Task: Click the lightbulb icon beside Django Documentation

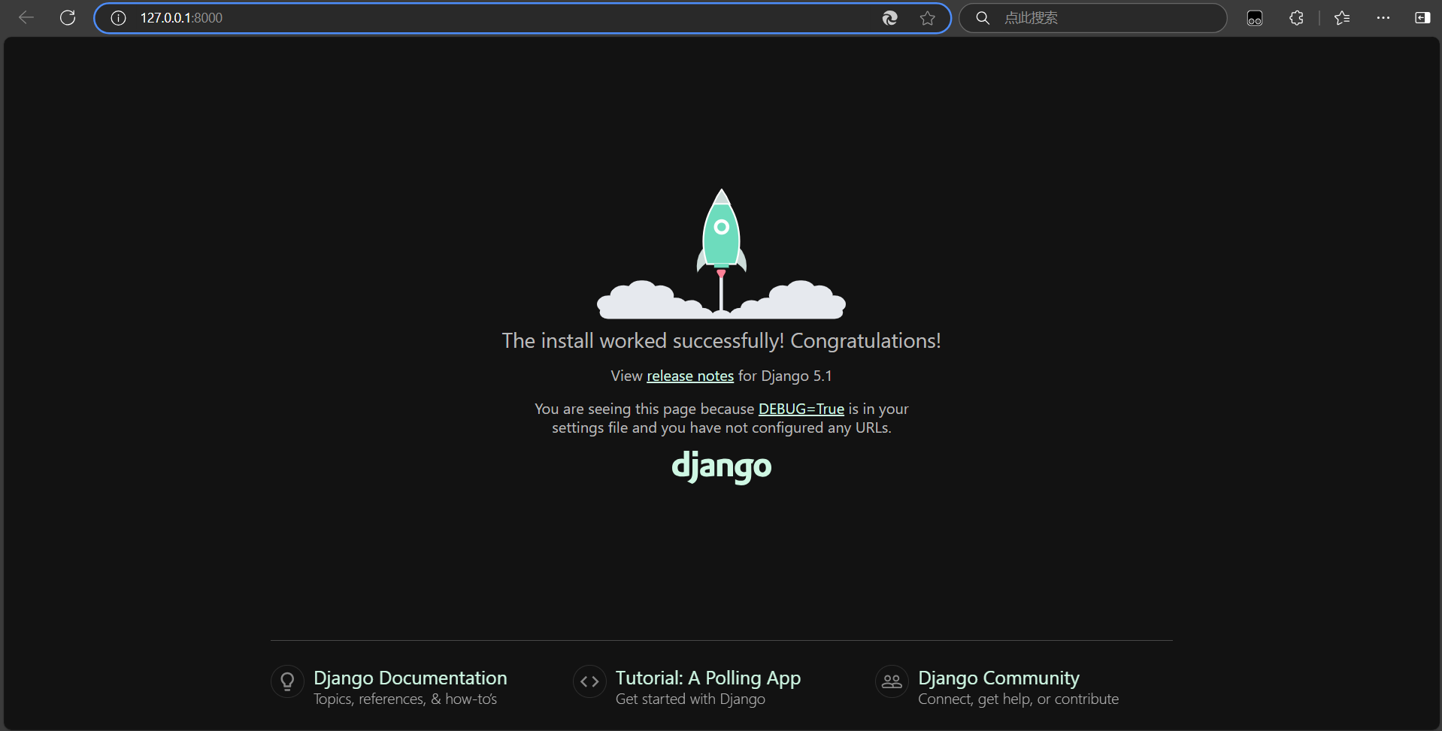Action: pyautogui.click(x=287, y=681)
